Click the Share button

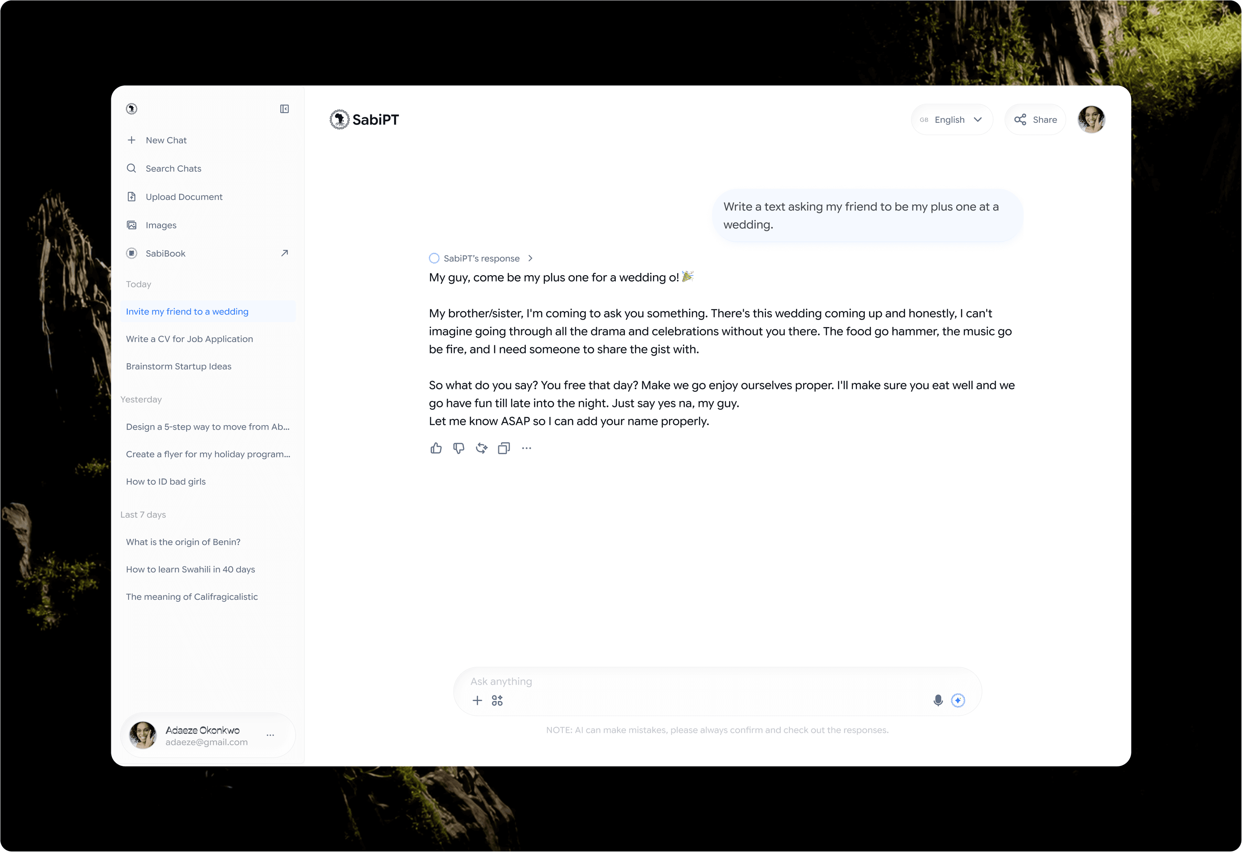(x=1035, y=120)
